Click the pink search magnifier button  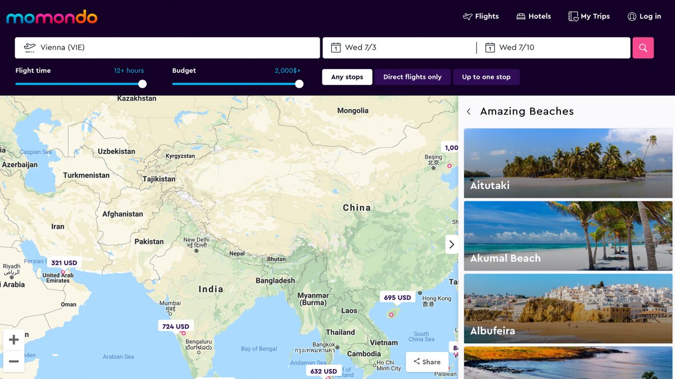click(643, 48)
